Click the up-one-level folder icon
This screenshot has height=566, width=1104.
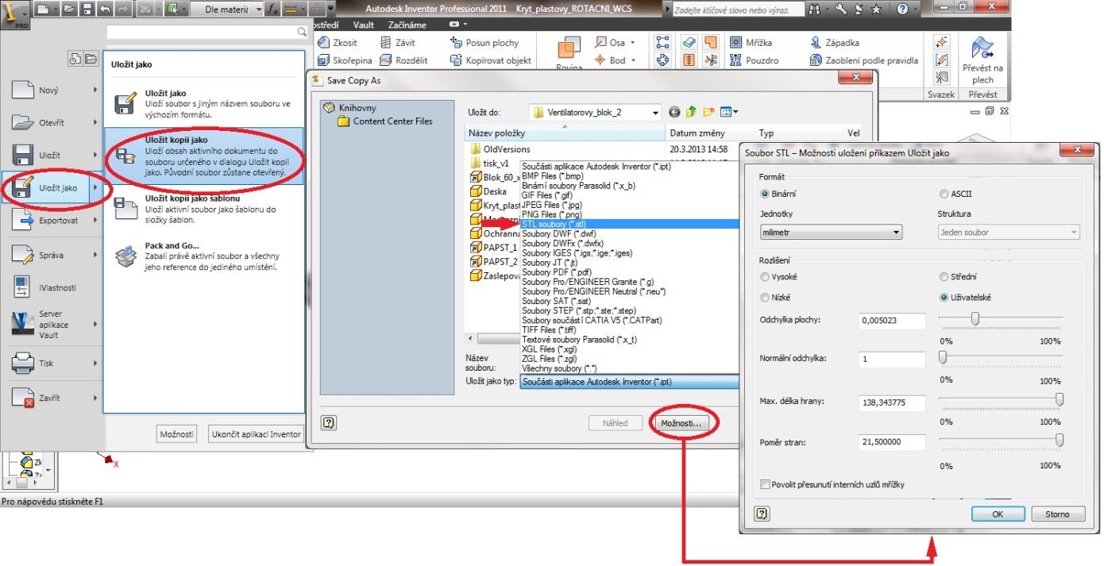691,113
